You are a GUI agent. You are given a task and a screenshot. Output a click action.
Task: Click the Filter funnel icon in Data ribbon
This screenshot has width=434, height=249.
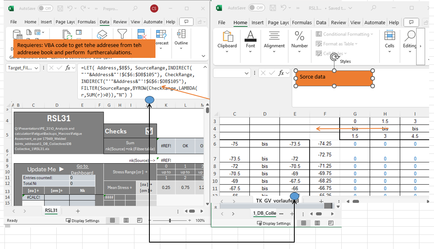[x=122, y=34]
